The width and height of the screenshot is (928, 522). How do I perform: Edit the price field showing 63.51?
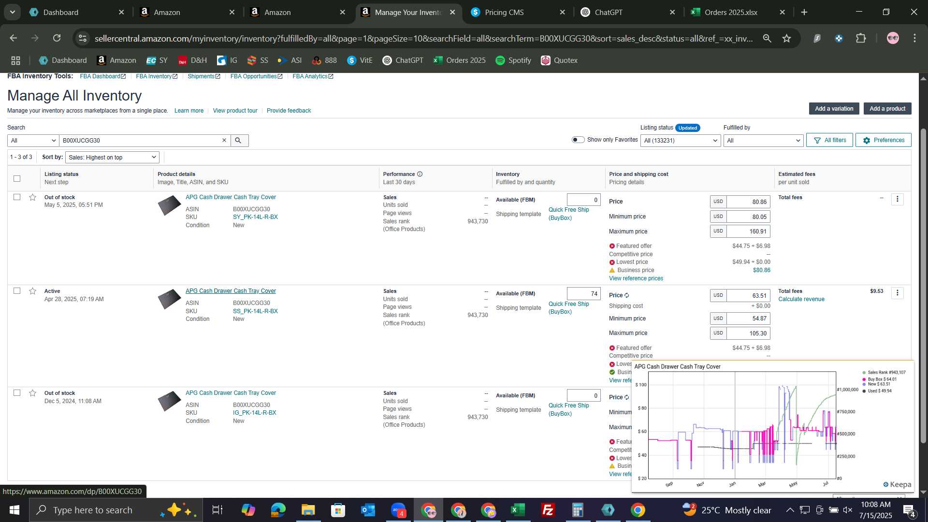click(x=748, y=295)
